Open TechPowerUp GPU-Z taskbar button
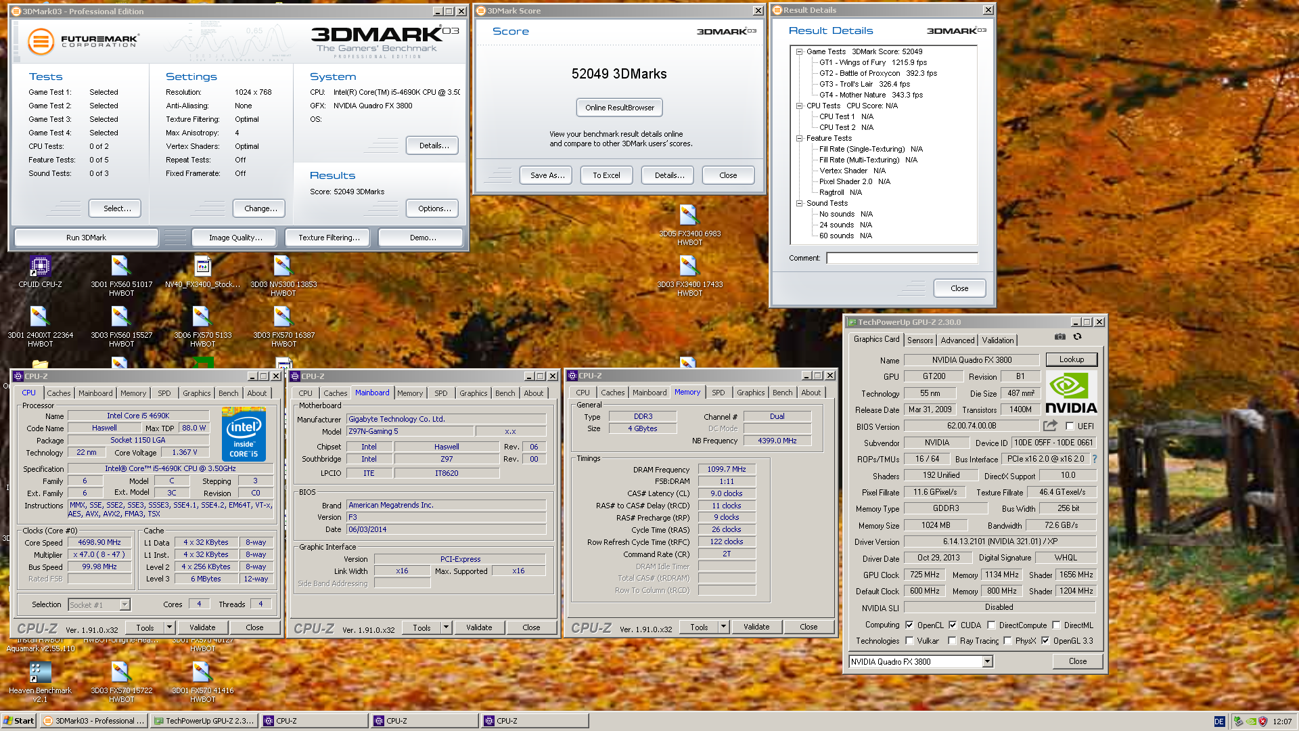Image resolution: width=1299 pixels, height=731 pixels. point(204,721)
